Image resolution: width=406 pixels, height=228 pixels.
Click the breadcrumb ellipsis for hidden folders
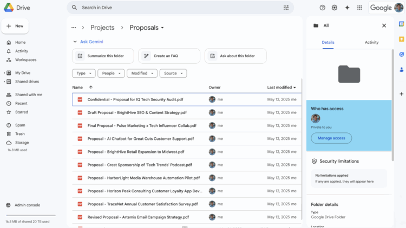click(74, 28)
